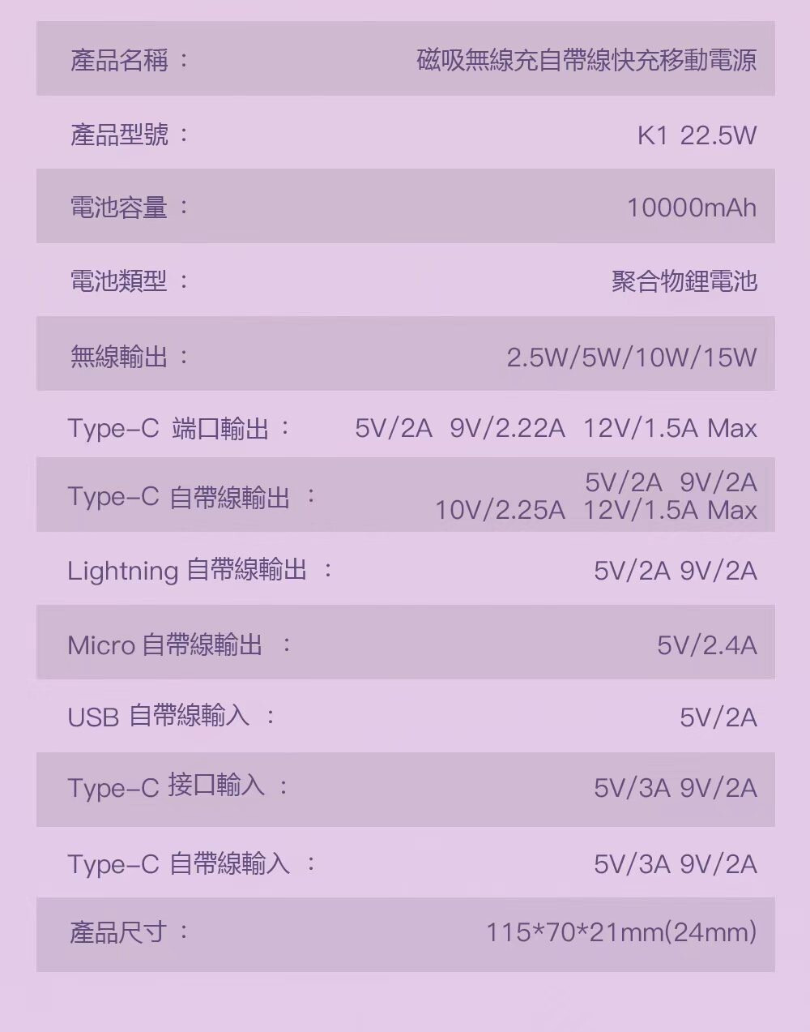
Task: Select the 10000mAh capacity value
Action: (691, 208)
